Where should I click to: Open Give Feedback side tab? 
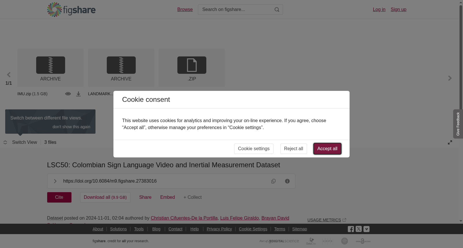(x=458, y=124)
